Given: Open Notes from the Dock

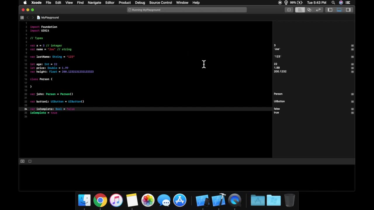Looking at the screenshot, I should coord(132,200).
